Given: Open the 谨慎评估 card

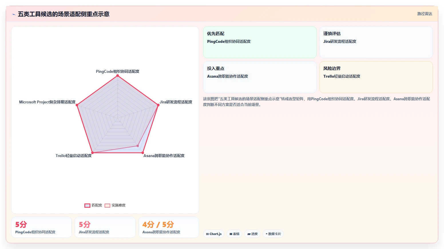Looking at the screenshot, I should (376, 42).
